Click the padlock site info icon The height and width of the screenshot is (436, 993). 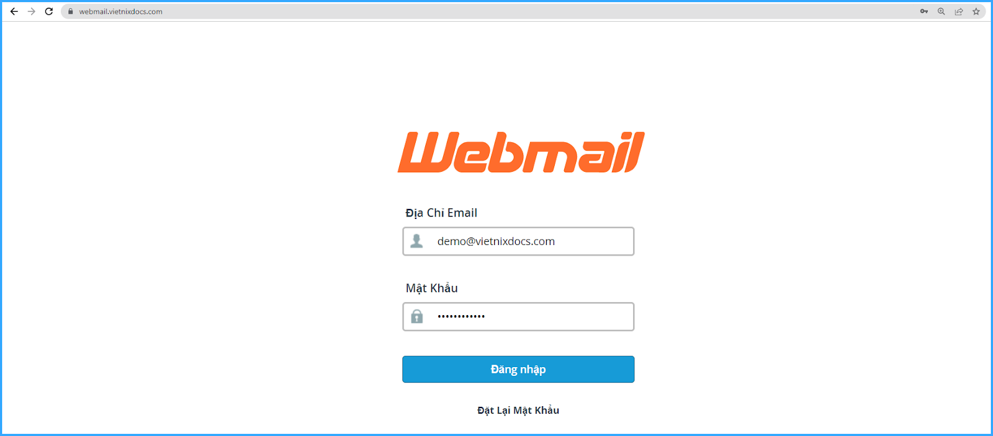click(70, 11)
